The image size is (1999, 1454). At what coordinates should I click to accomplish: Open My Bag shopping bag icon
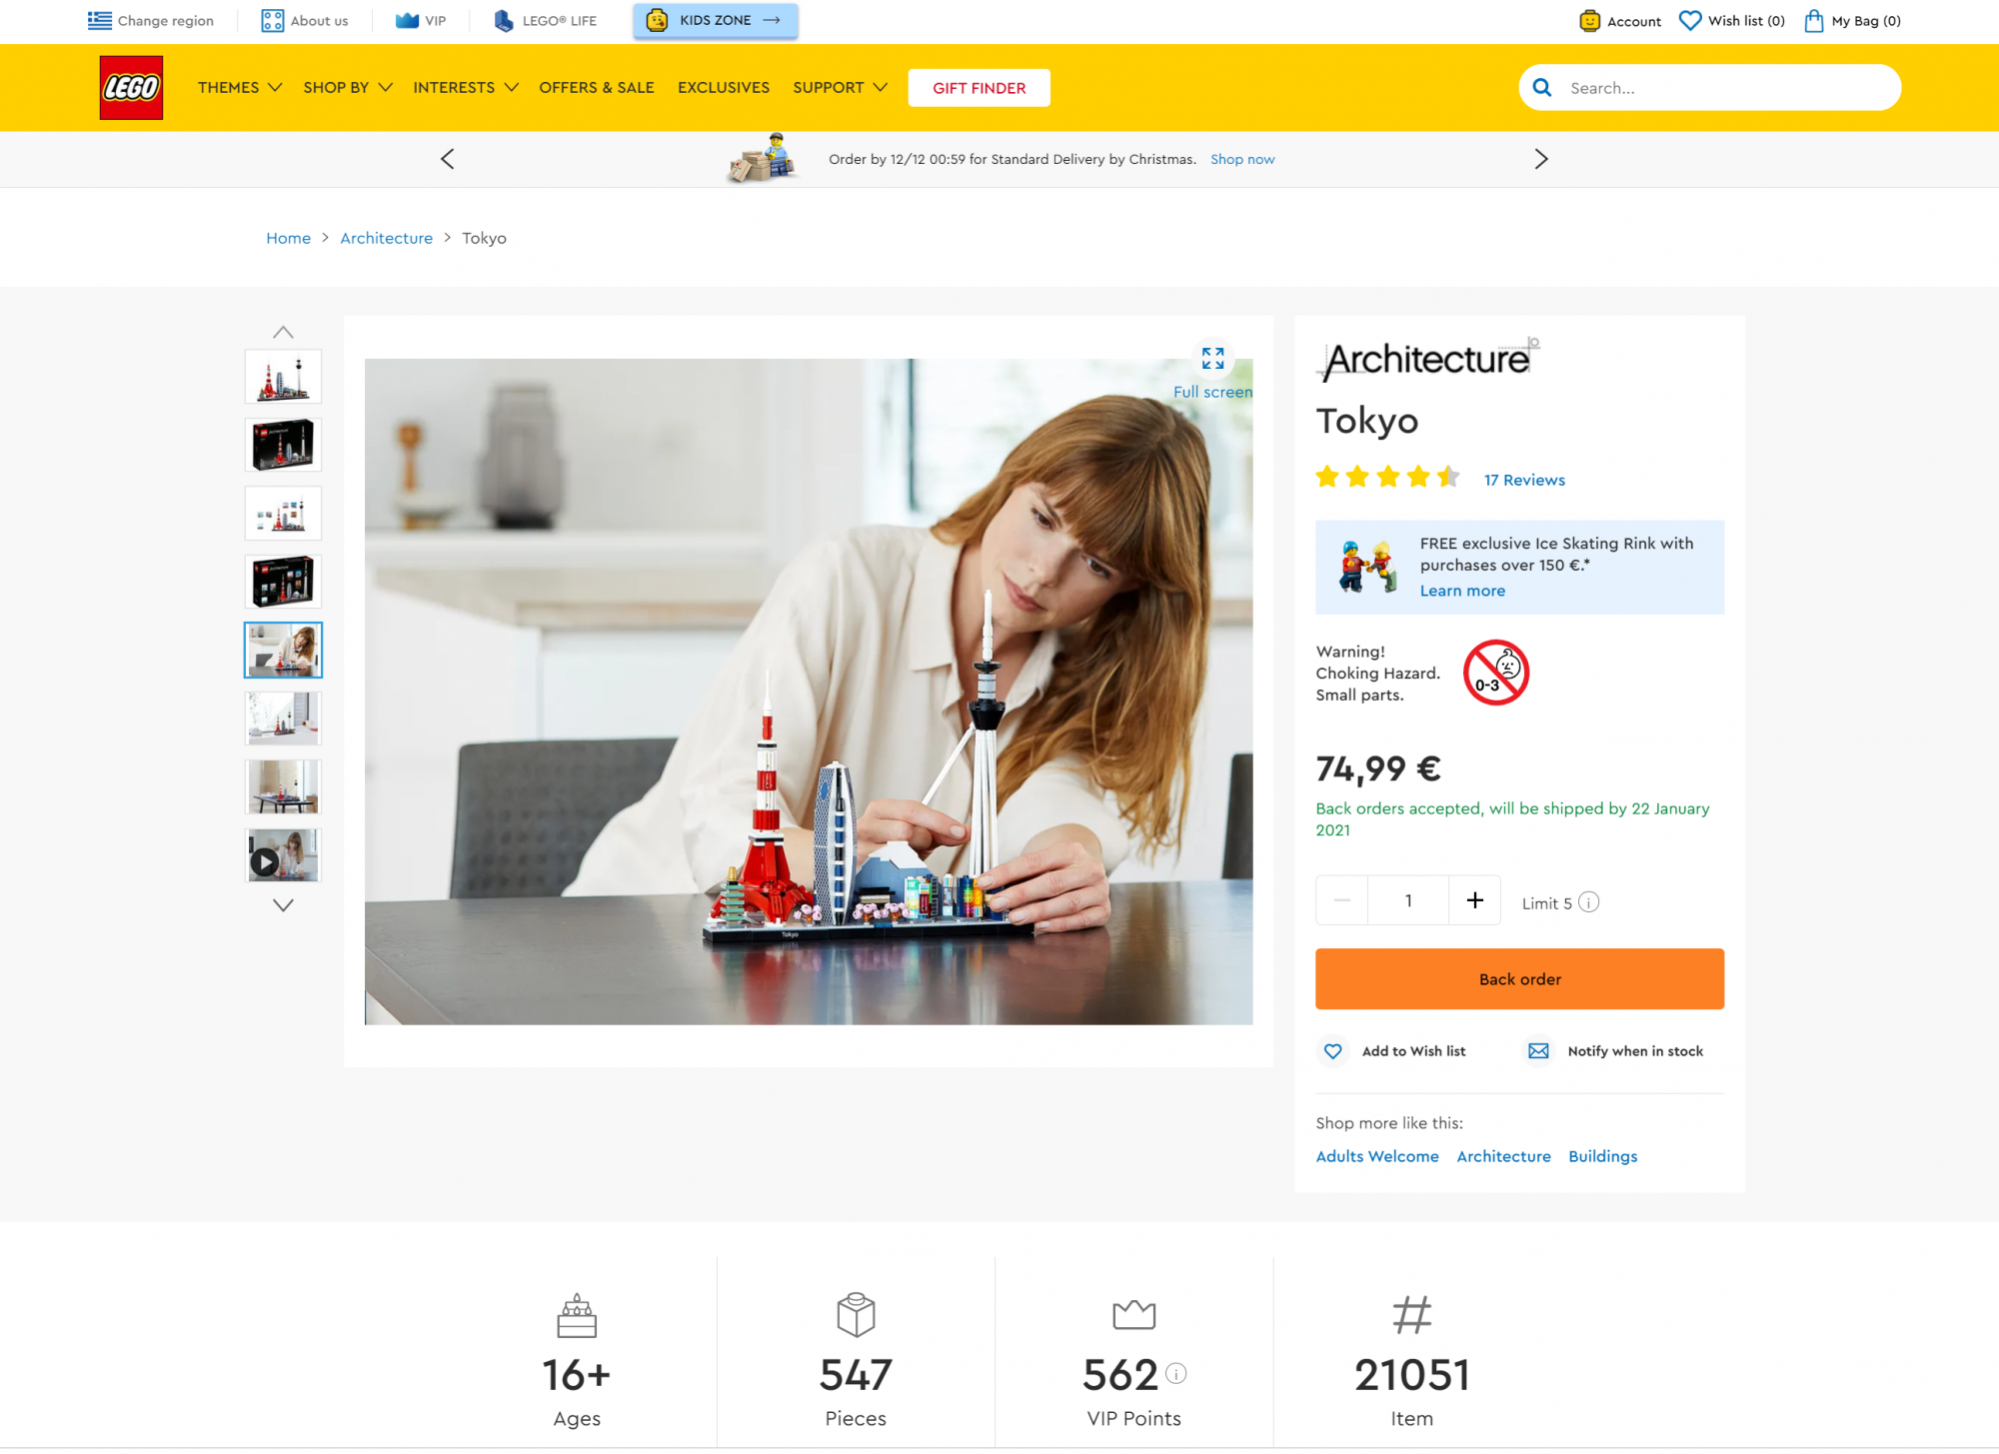1814,21
